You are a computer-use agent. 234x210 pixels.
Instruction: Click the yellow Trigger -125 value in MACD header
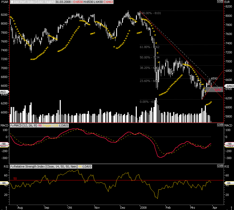[50, 125]
